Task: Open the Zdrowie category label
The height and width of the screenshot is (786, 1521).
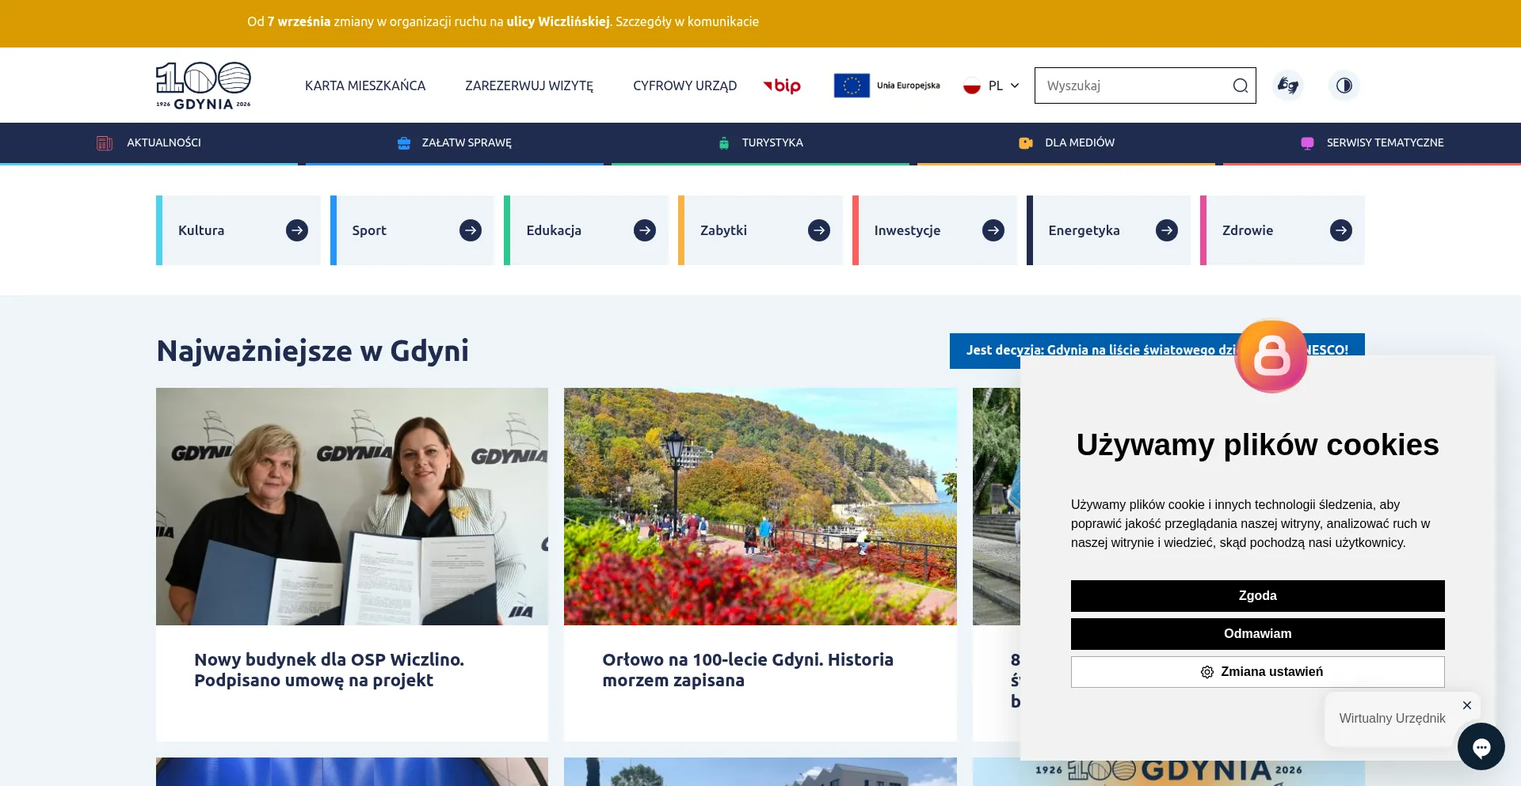Action: click(1248, 230)
